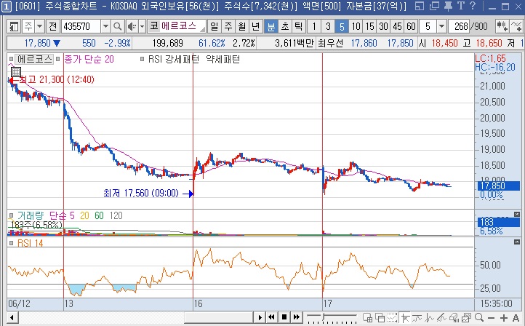Switch to minute chart 분
Viewport: 525px width, 326px height.
[271, 26]
